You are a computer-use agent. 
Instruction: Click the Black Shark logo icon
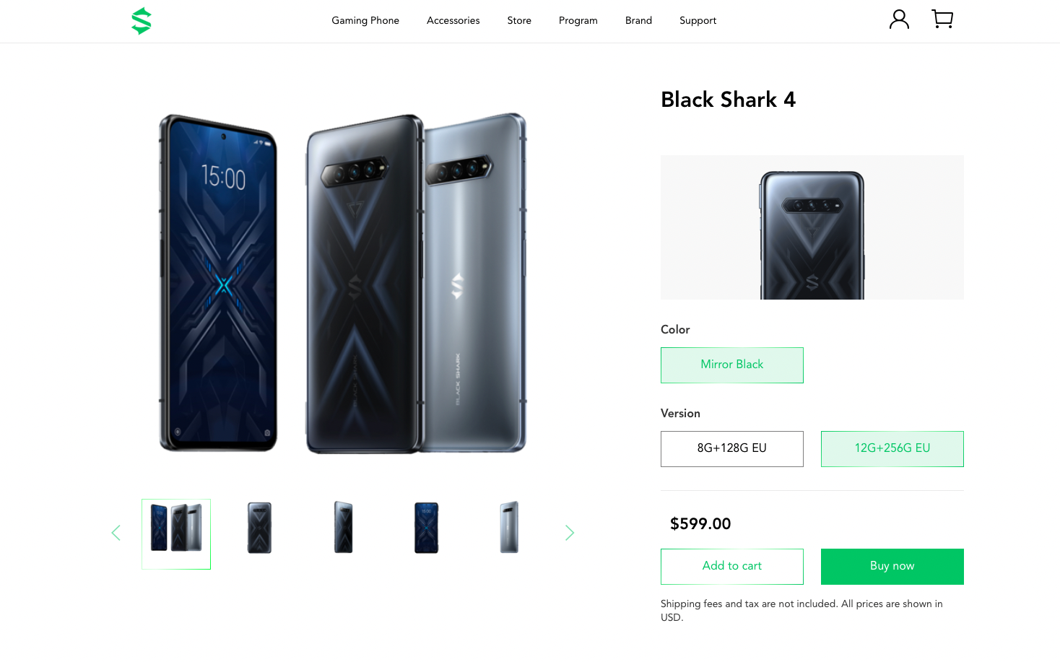click(x=142, y=21)
